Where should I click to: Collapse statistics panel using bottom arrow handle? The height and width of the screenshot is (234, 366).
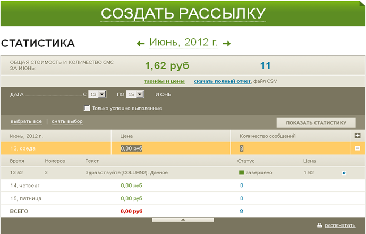click(x=183, y=219)
